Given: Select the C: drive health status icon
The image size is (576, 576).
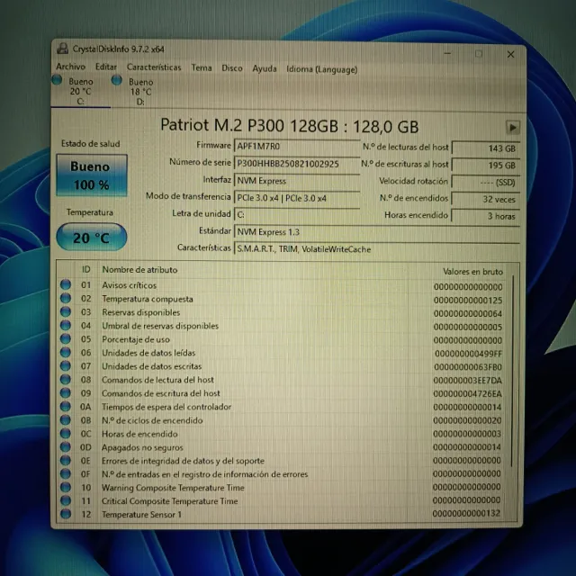Looking at the screenshot, I should (61, 82).
